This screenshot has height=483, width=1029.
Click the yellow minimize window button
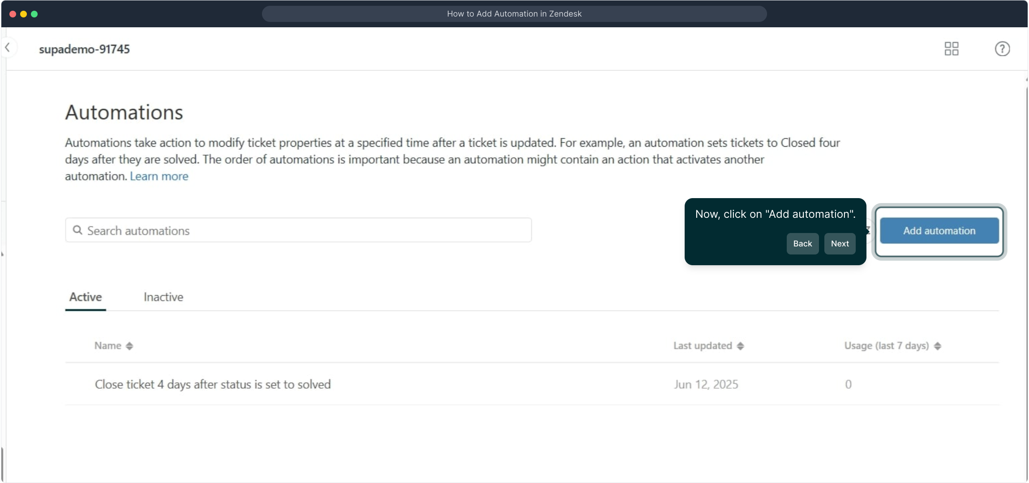pos(24,14)
